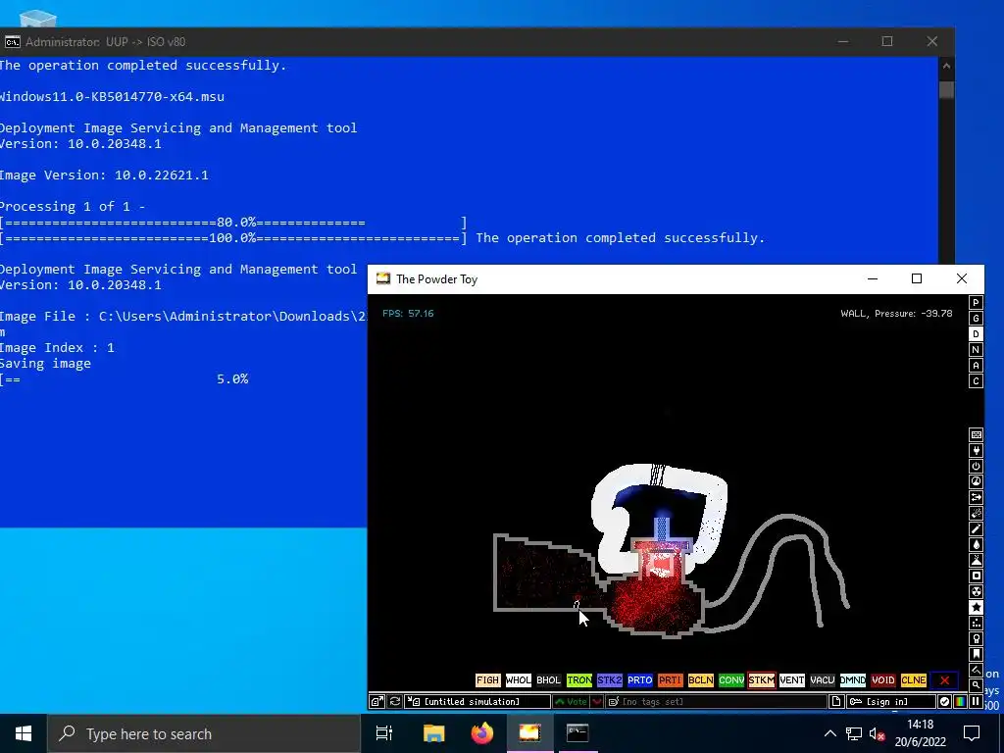Image resolution: width=1004 pixels, height=753 pixels.
Task: Click the 'Type here to search' taskbar box
Action: tap(204, 733)
